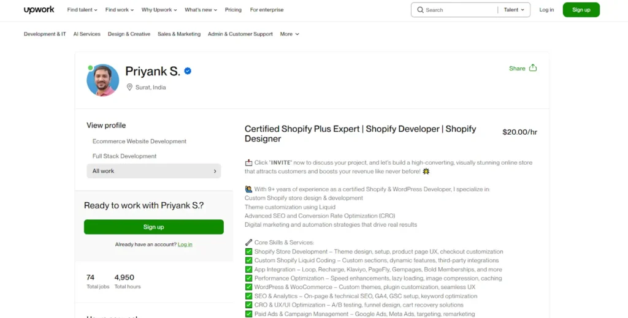Click the Core Skills & Services line
Screen dimensions: 628x318
285,243
